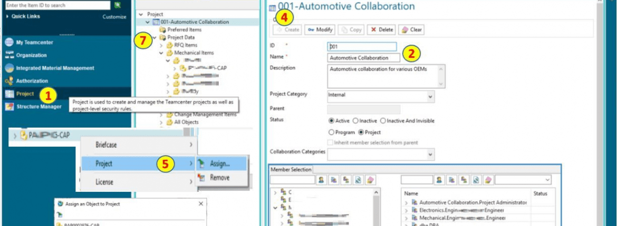Select Assign... from the Project submenu

[221, 164]
